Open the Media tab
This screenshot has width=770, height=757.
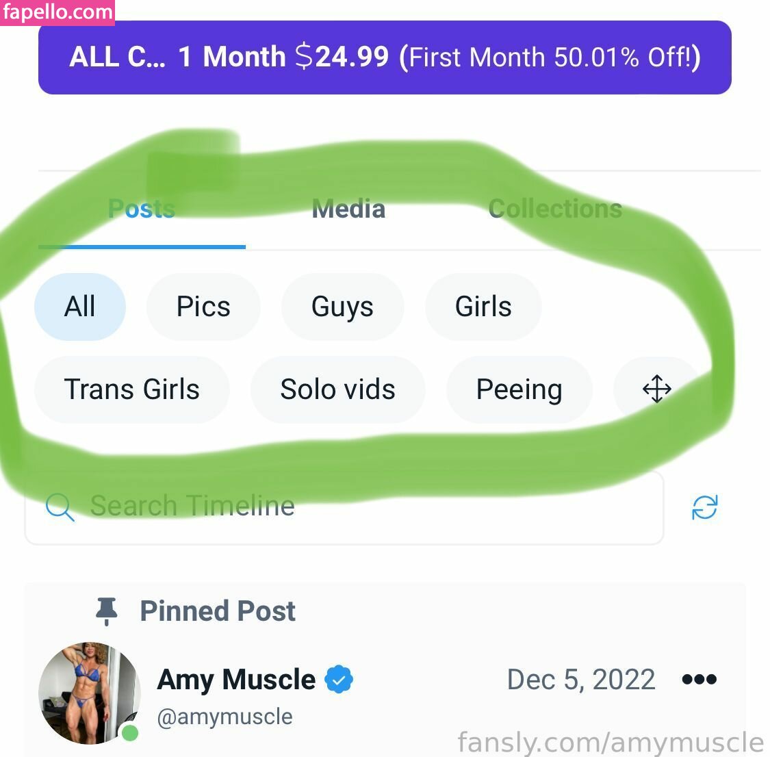(x=348, y=209)
